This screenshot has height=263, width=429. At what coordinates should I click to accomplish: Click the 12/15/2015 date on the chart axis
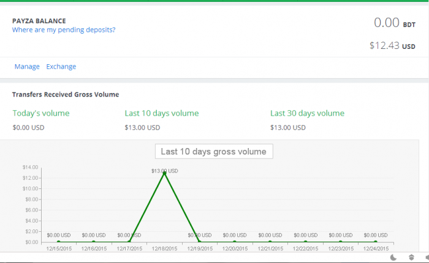click(59, 248)
